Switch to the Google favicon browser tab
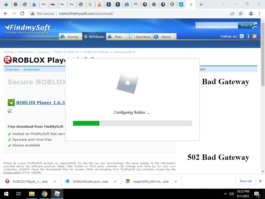The image size is (265, 199). [x=90, y=4]
